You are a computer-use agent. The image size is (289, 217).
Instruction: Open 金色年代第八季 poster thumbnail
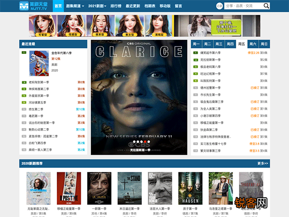[39, 63]
